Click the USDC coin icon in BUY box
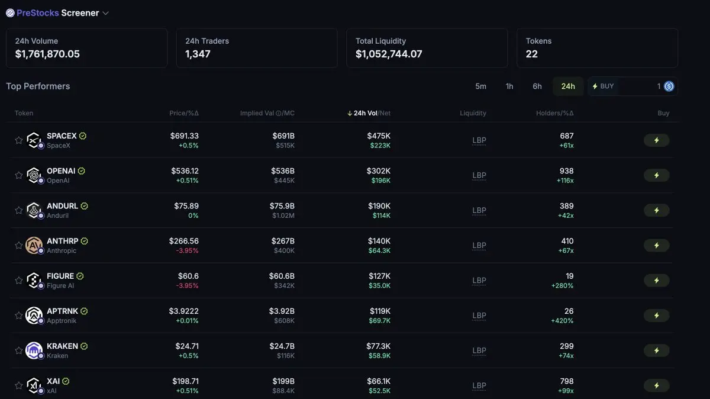 click(x=669, y=86)
